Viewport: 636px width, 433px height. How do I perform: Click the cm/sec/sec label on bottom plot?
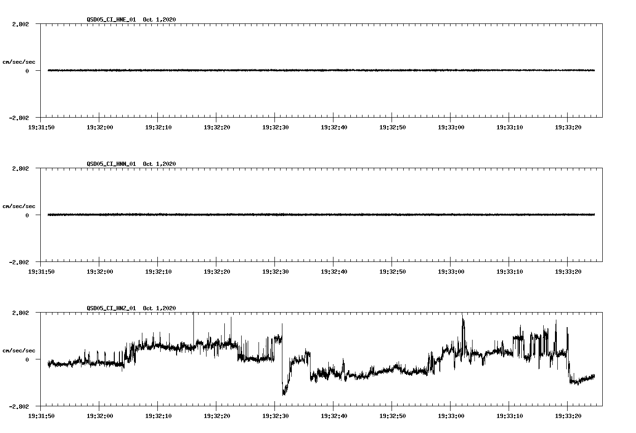(x=20, y=350)
